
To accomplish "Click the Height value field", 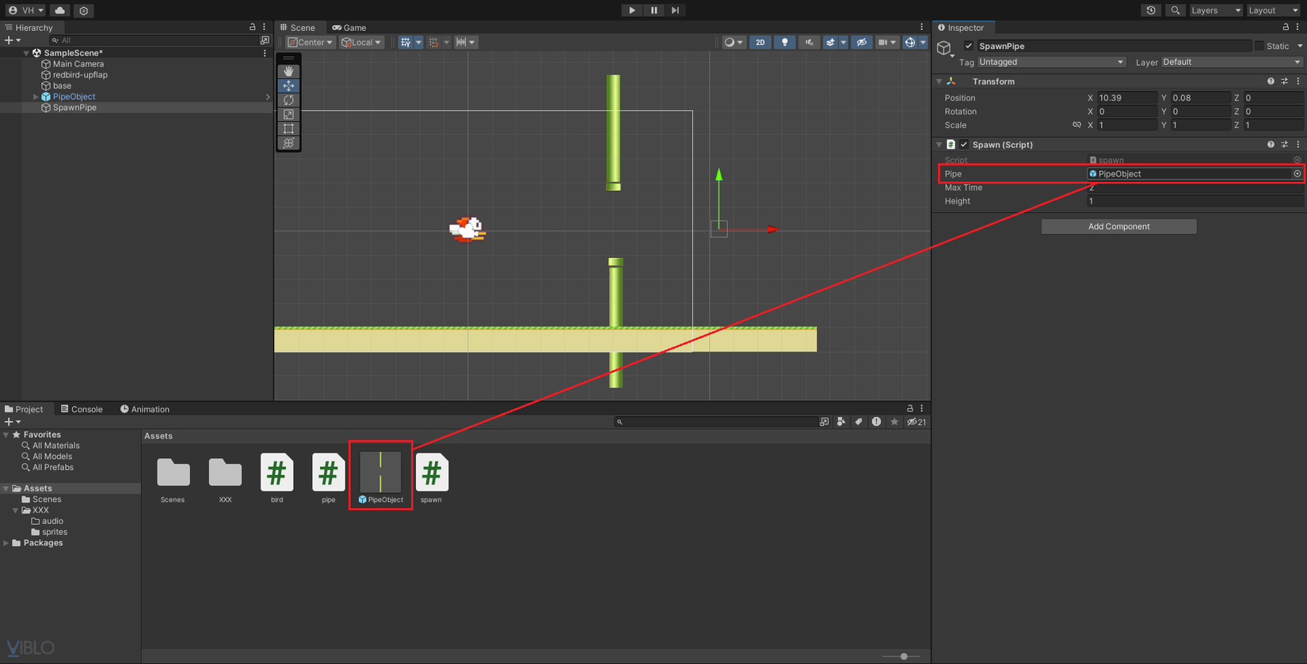I will pyautogui.click(x=1195, y=201).
